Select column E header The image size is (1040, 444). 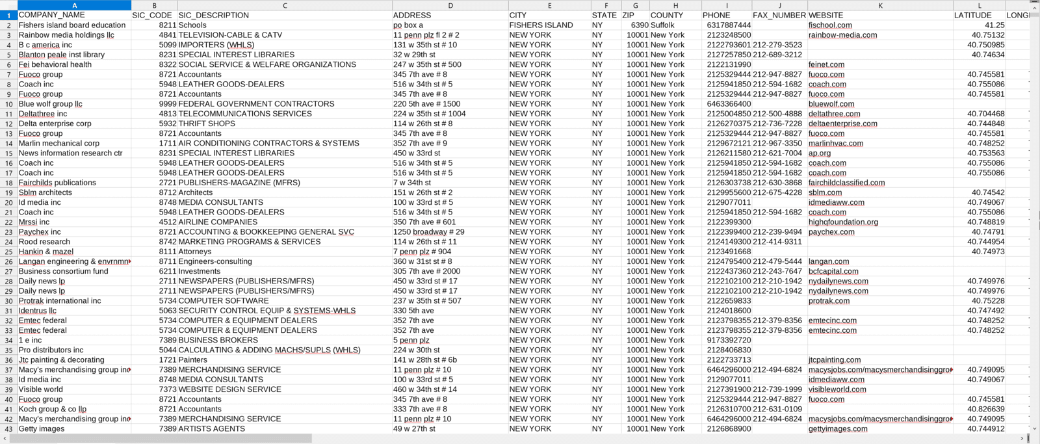(549, 5)
